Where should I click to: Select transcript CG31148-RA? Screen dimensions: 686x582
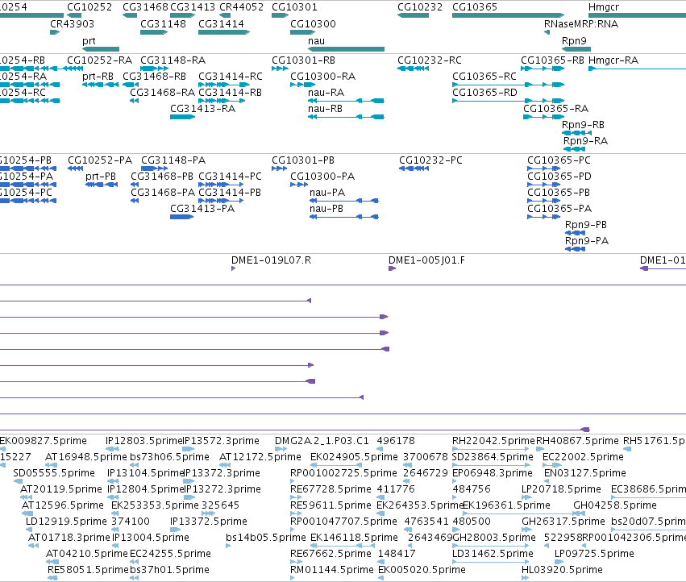pos(154,69)
